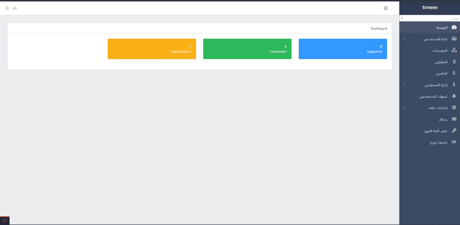460x225 pixels.
Task: Click the trmem brand title
Action: point(430,8)
